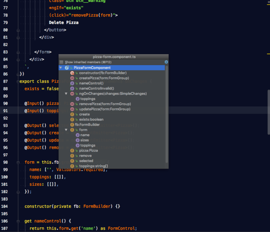This screenshot has width=270, height=232.
Task: Collapse the PizzaFormComponent tree node
Action: tap(61, 67)
